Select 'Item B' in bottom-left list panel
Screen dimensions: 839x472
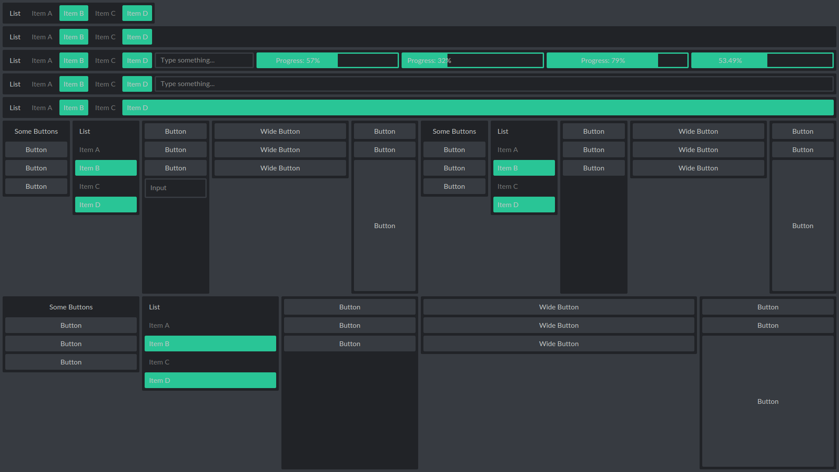(x=210, y=344)
